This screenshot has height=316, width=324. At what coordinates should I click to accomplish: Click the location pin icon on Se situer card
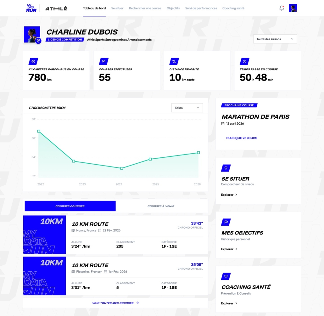226,168
